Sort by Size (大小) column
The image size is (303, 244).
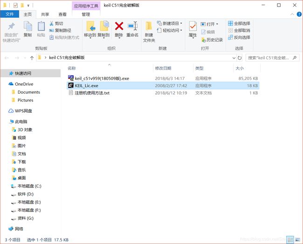click(x=240, y=68)
